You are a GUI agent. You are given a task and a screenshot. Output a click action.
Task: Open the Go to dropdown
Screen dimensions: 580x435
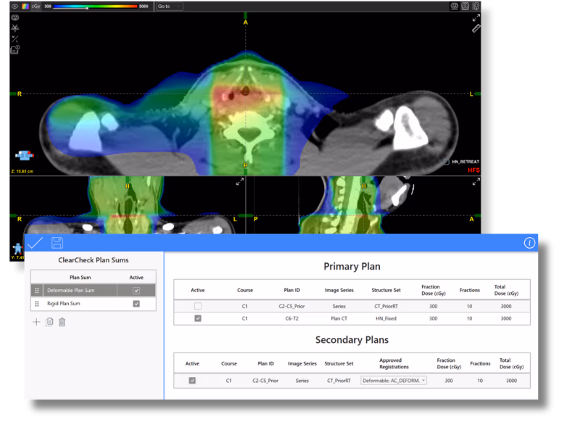[170, 7]
